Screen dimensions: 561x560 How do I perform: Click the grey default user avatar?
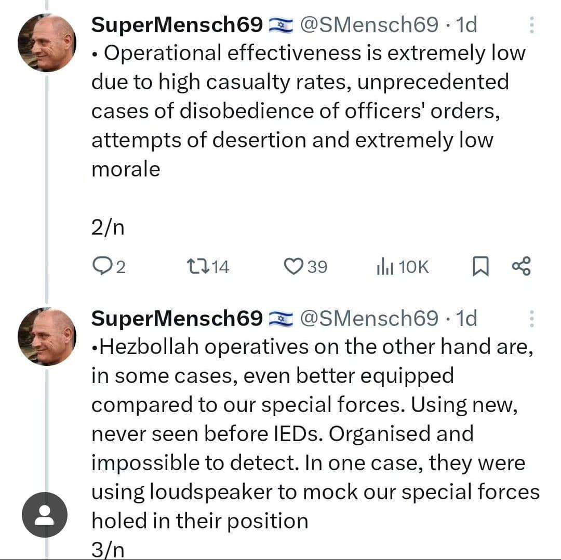click(x=45, y=514)
